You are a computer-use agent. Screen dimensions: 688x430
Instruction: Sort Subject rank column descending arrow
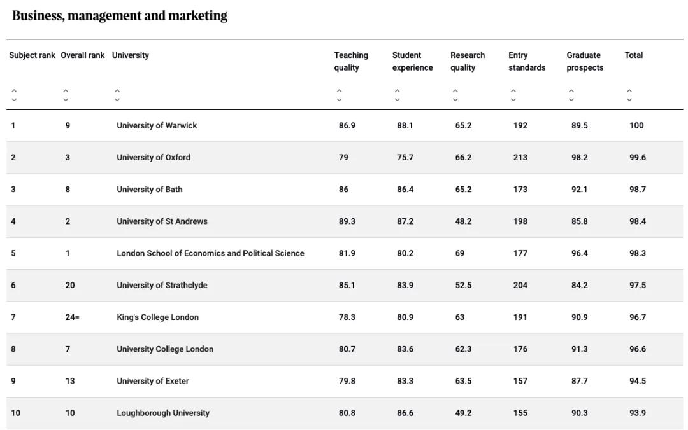(14, 99)
